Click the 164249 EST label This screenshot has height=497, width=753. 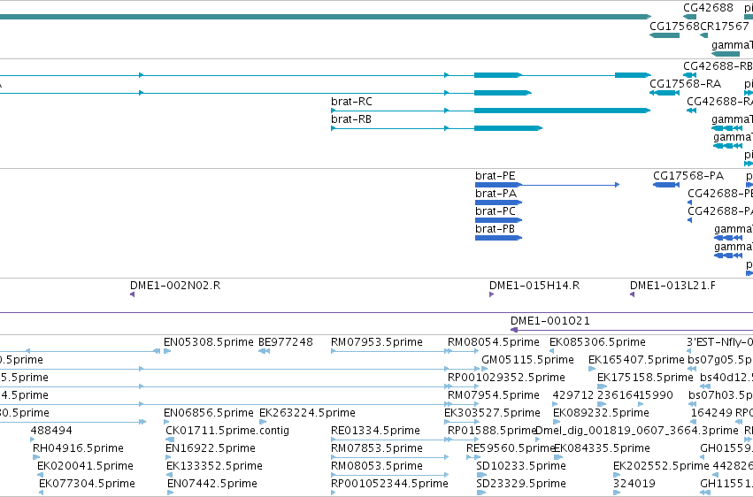[x=711, y=413]
